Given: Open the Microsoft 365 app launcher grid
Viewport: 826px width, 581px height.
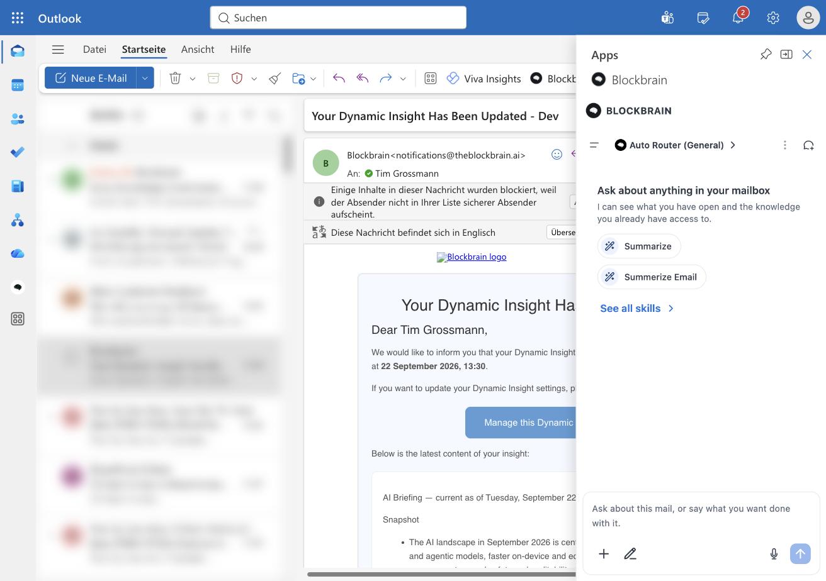Looking at the screenshot, I should [x=18, y=18].
